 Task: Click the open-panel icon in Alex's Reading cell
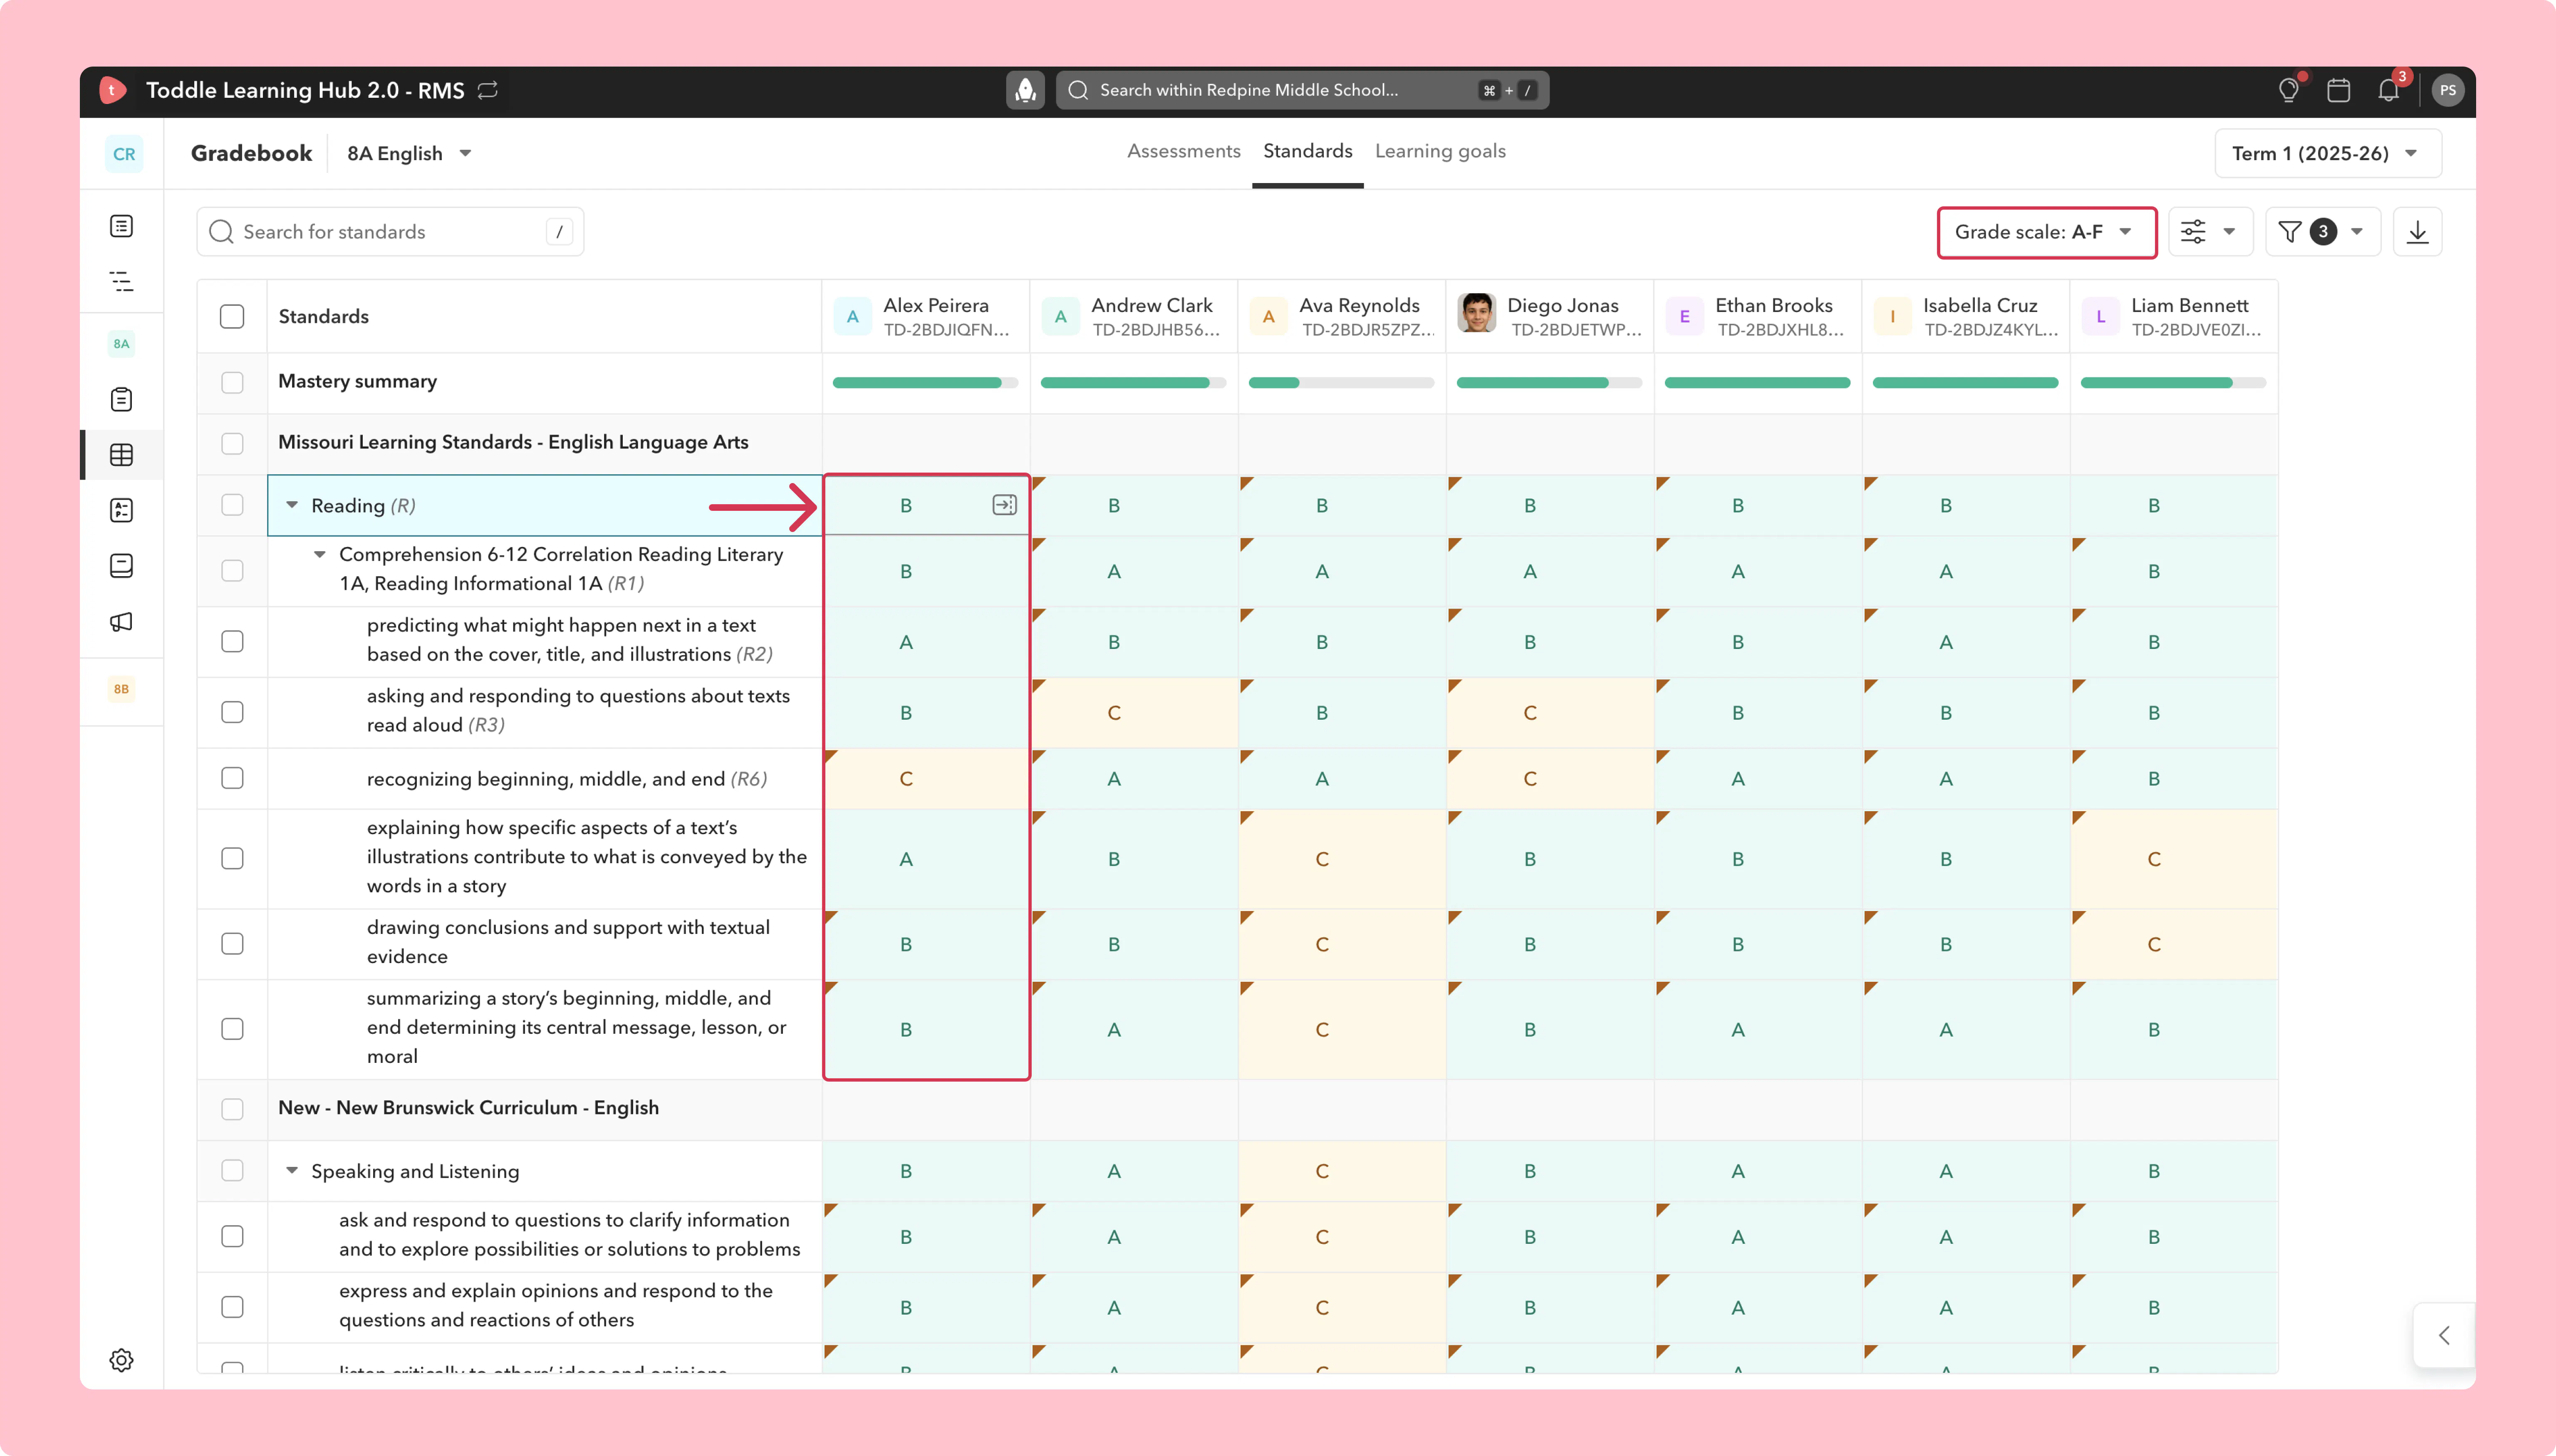point(1004,505)
